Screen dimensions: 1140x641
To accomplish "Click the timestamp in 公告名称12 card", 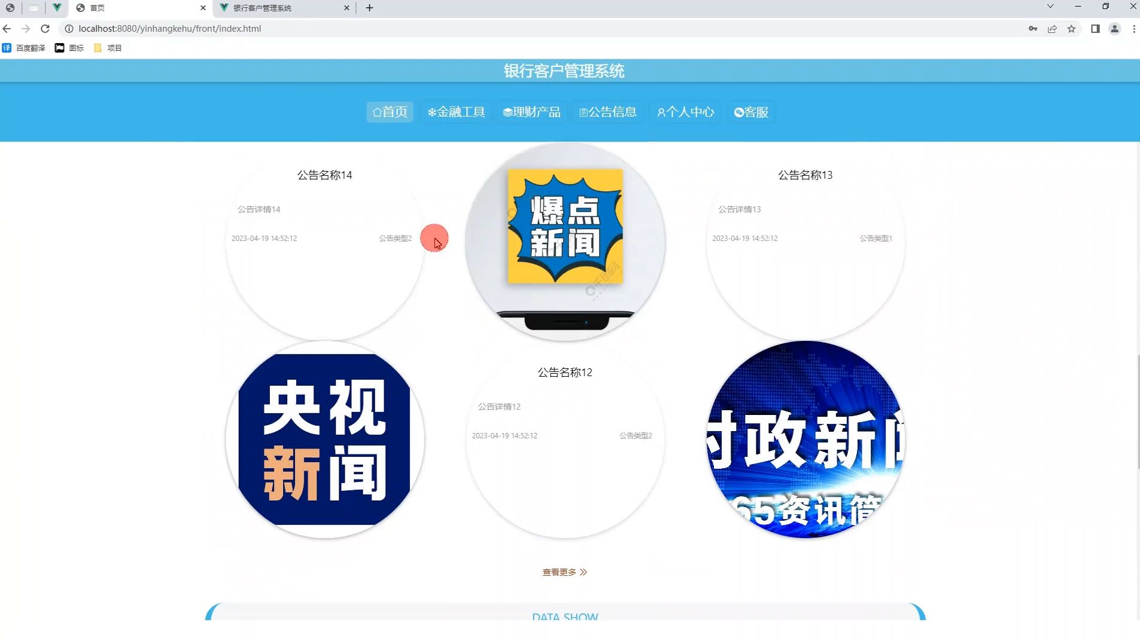I will click(504, 435).
